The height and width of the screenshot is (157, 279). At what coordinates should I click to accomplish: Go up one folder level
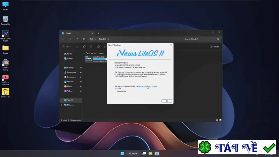tap(77, 39)
